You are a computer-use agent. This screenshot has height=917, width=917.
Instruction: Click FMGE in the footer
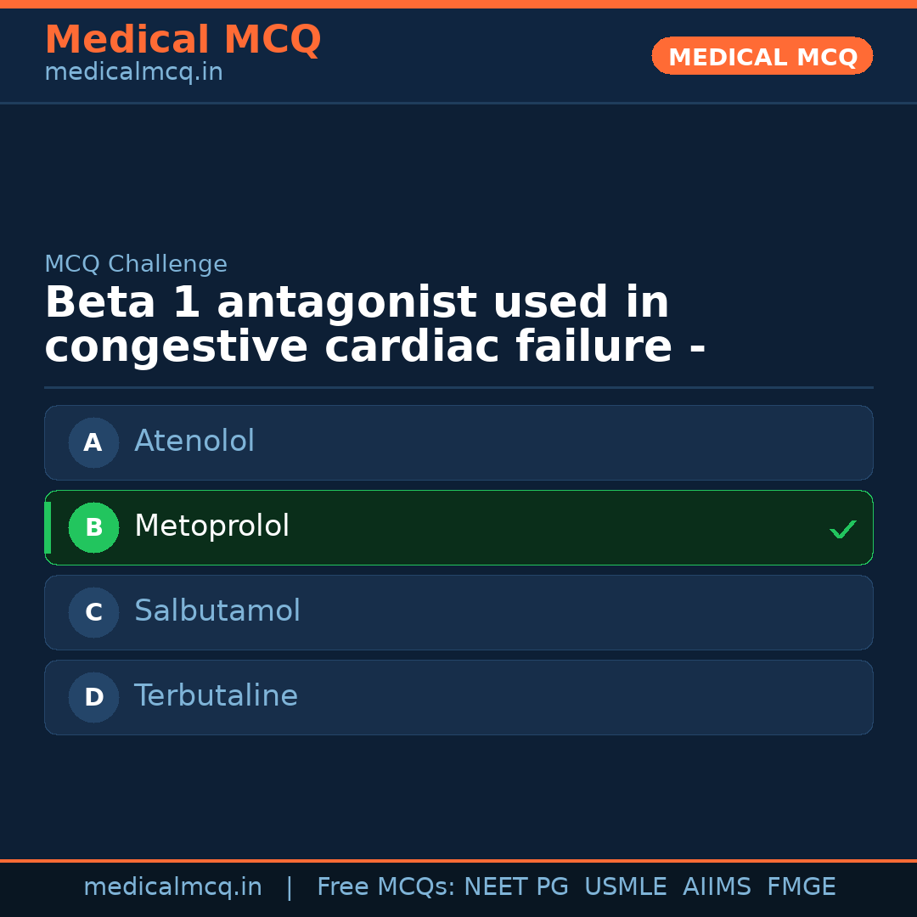(802, 887)
